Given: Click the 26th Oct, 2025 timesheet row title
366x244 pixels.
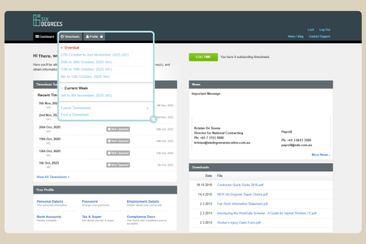Looking at the screenshot, I should tap(50, 127).
